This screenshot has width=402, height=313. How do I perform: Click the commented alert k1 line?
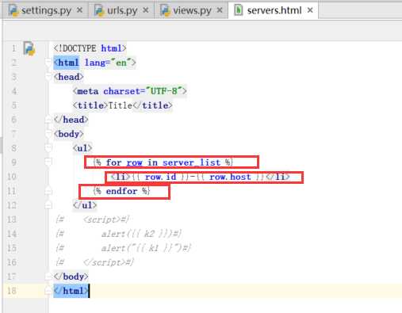tap(123, 248)
